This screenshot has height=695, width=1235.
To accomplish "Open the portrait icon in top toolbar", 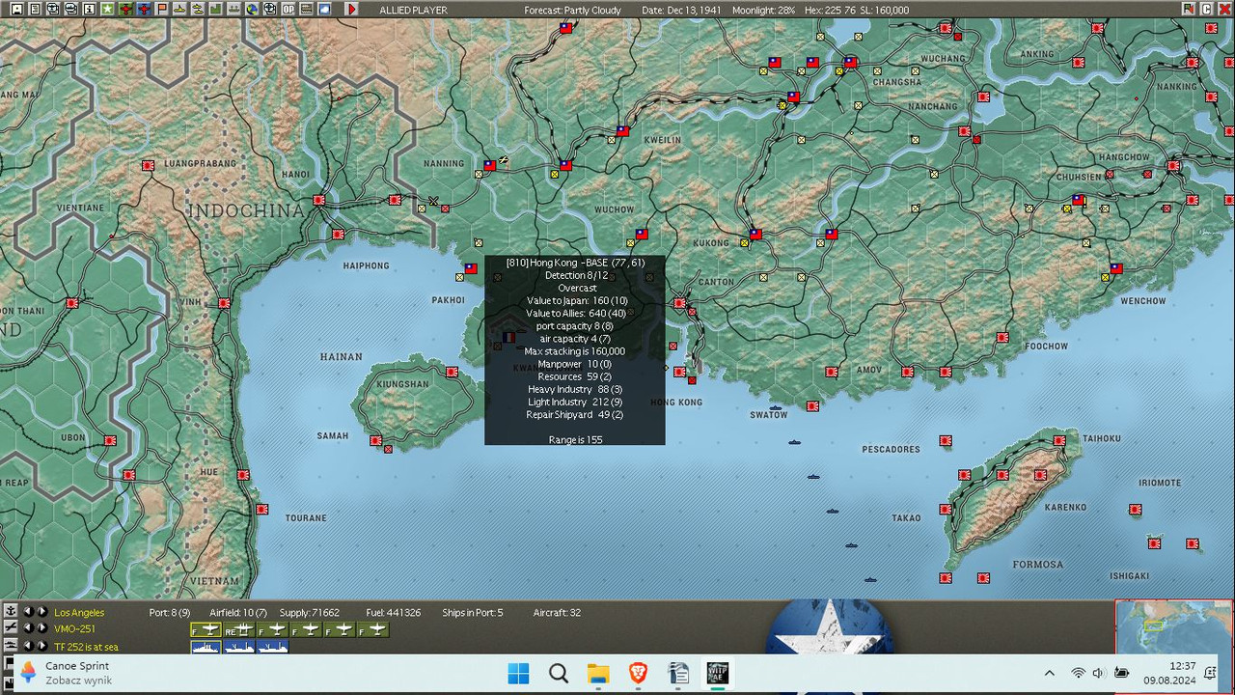I will point(17,9).
